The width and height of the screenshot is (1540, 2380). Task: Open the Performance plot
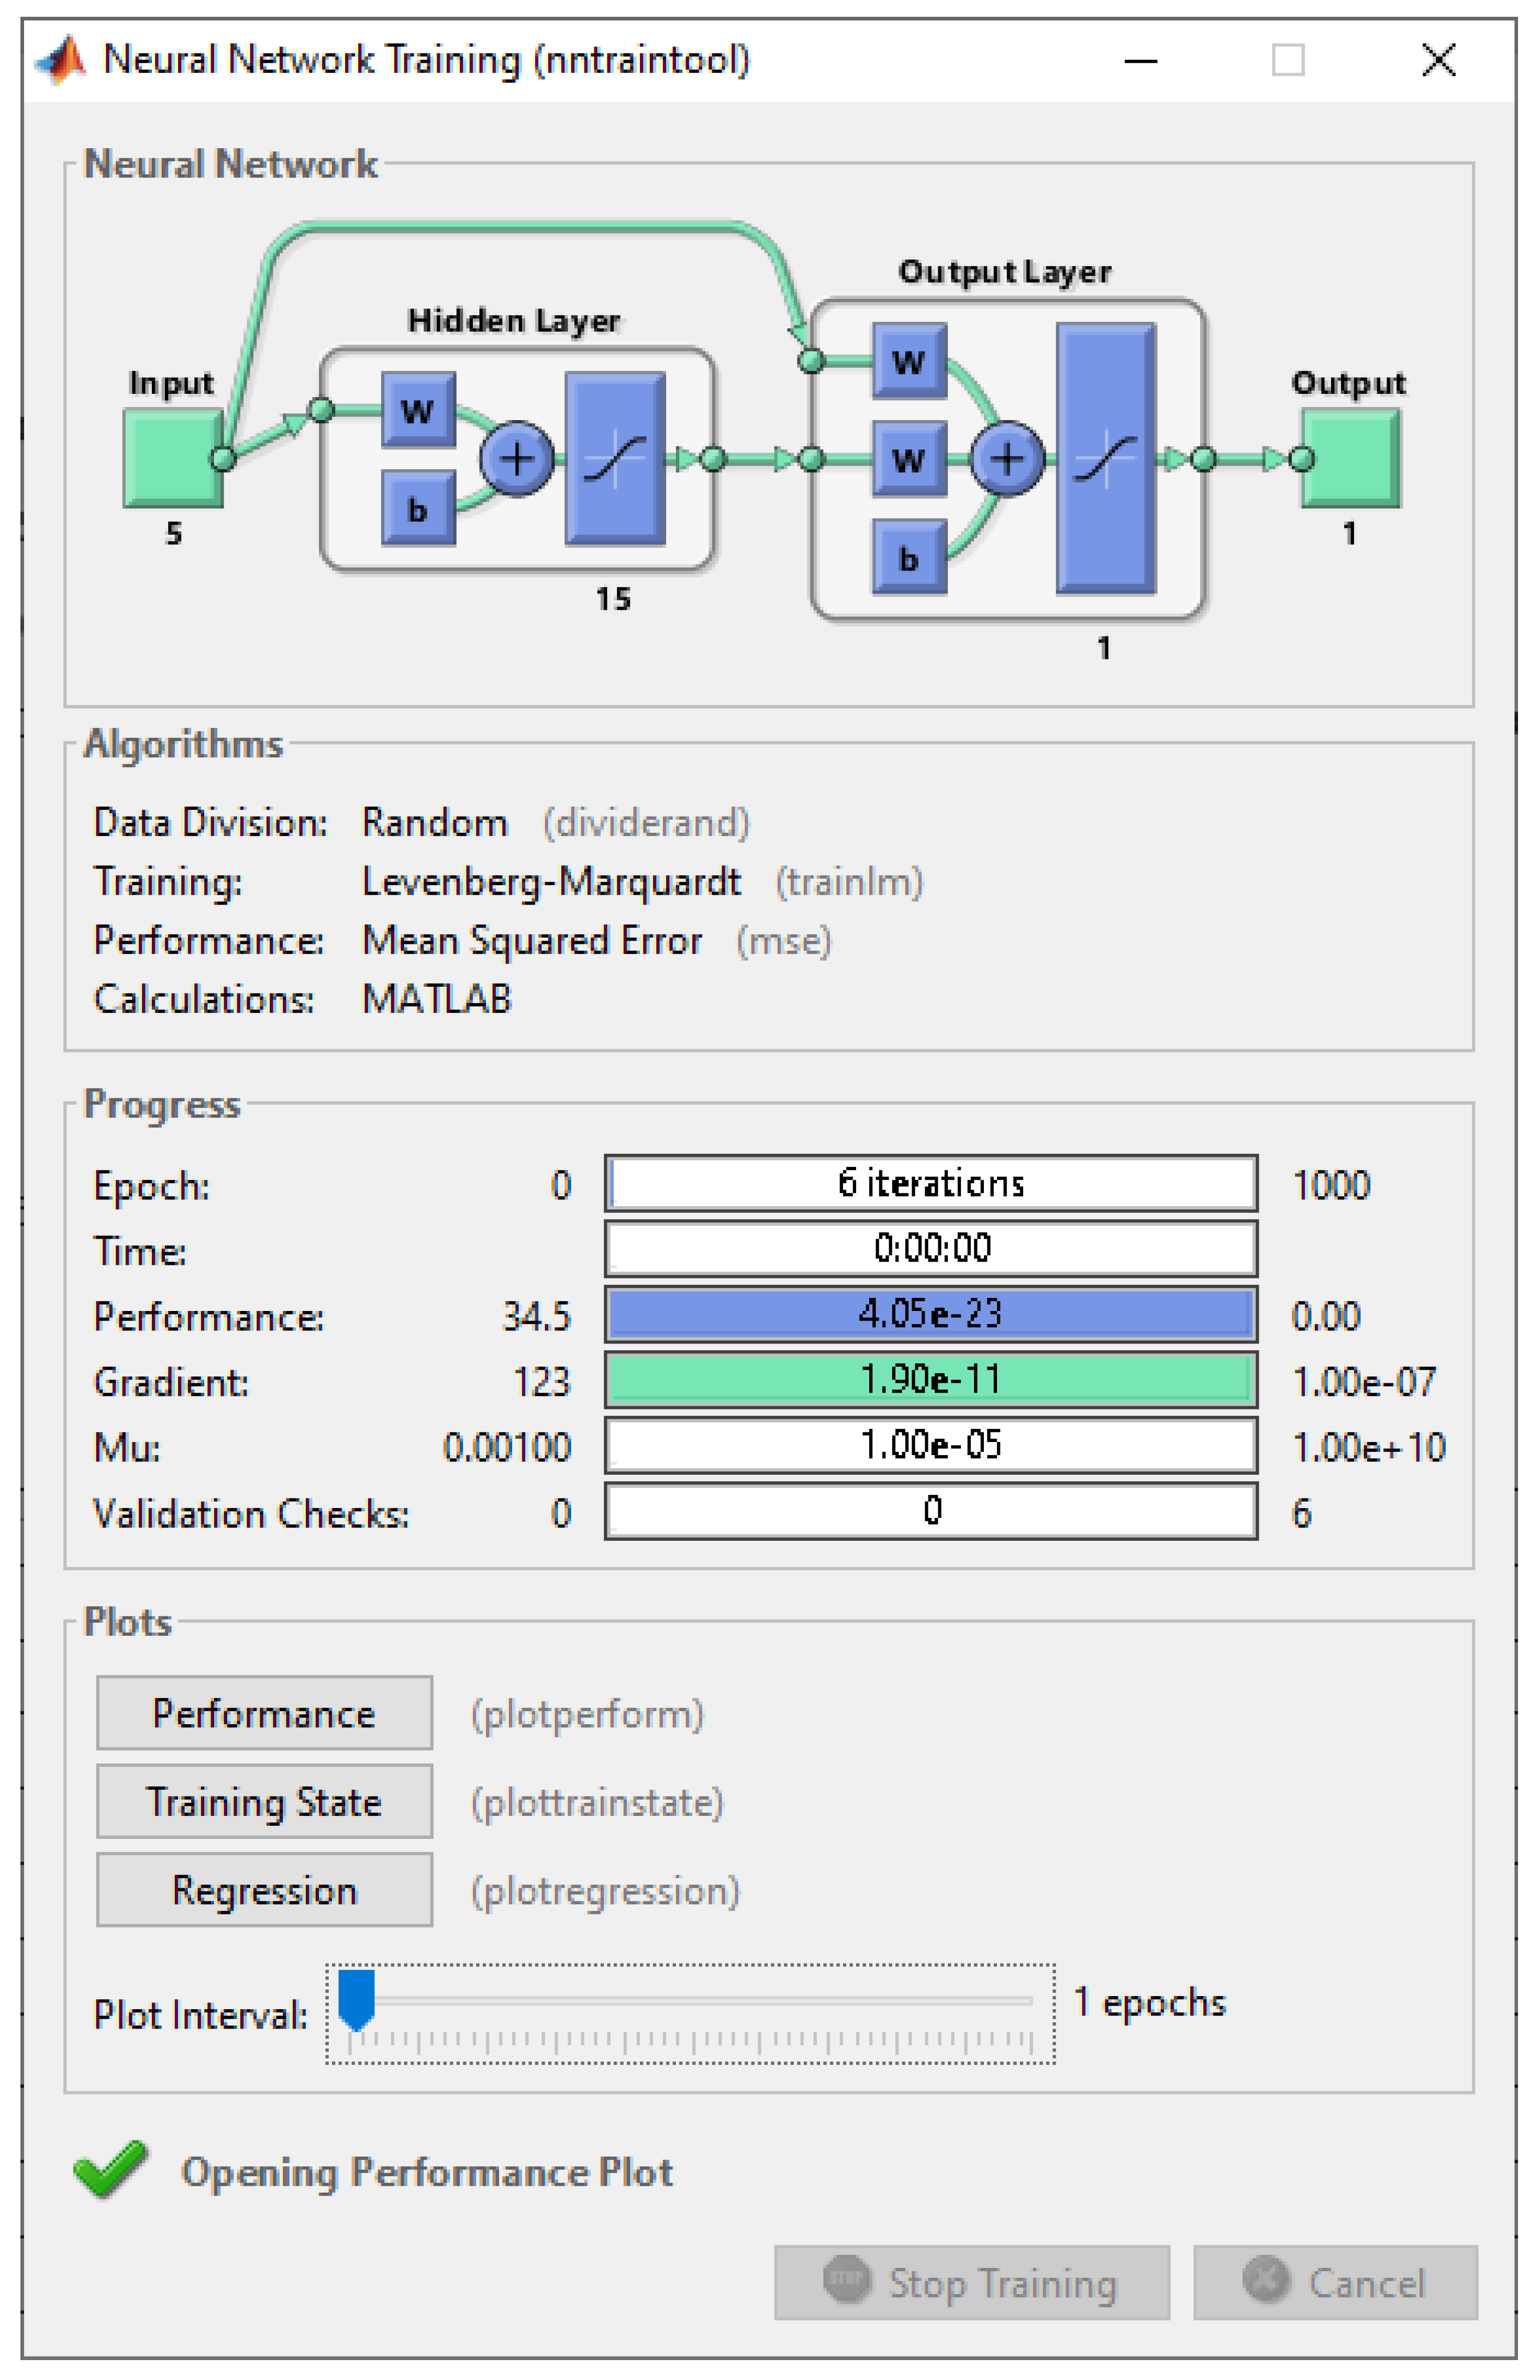pos(264,1713)
